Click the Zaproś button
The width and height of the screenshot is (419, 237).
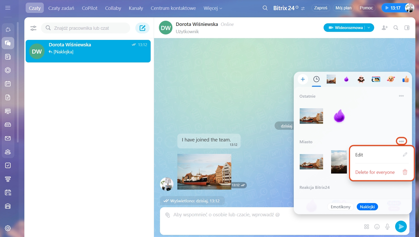(x=320, y=8)
